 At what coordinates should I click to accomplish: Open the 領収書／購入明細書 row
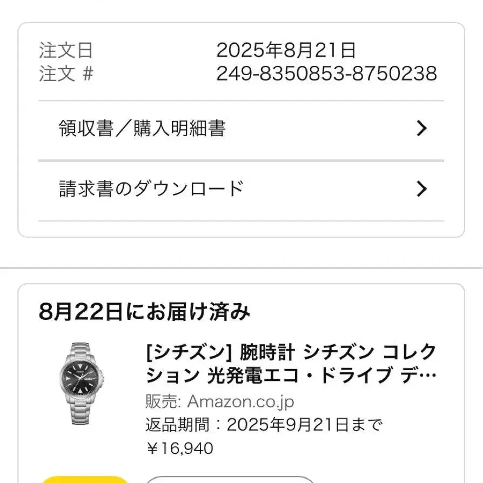142,129
